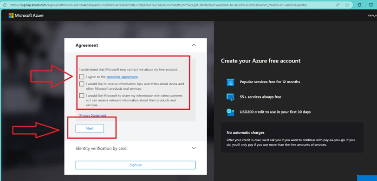Viewport: 377px width, 181px height.
Task: Check the agree to customer agreement box
Action: click(82, 77)
